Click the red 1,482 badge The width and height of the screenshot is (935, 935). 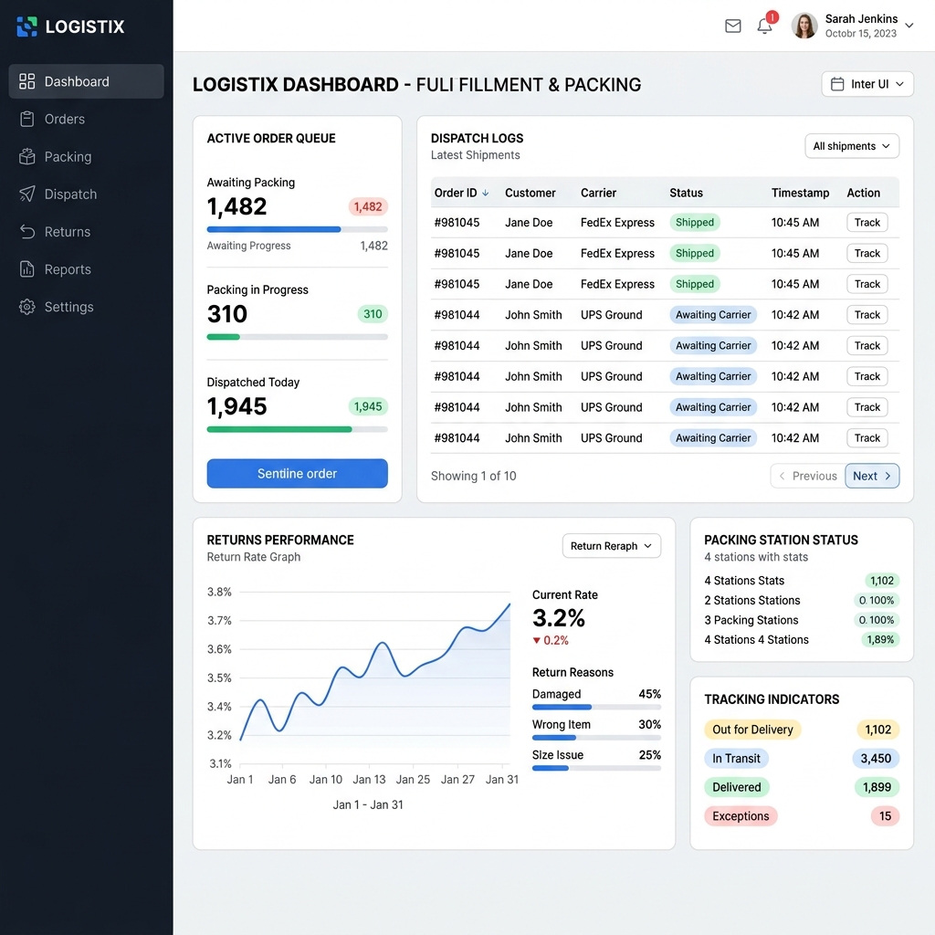(368, 207)
